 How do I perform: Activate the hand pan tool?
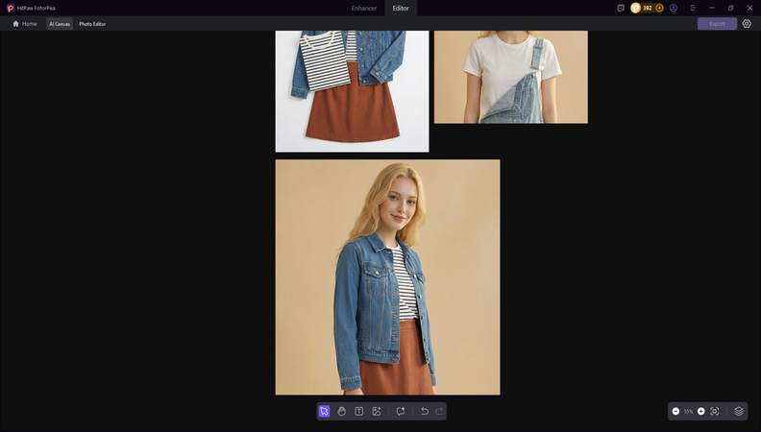coord(342,411)
